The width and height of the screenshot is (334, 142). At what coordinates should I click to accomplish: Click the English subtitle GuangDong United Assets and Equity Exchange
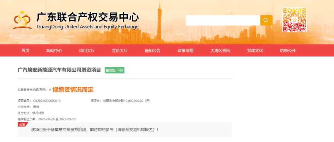pyautogui.click(x=88, y=27)
